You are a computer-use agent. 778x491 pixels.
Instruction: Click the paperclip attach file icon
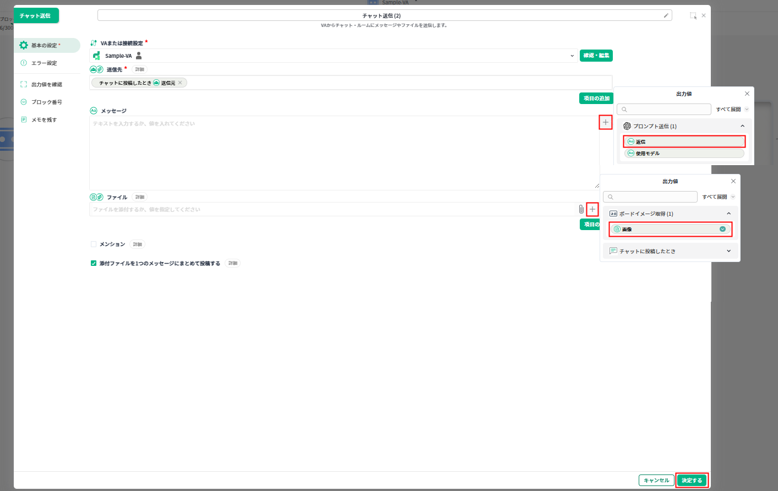pyautogui.click(x=581, y=209)
